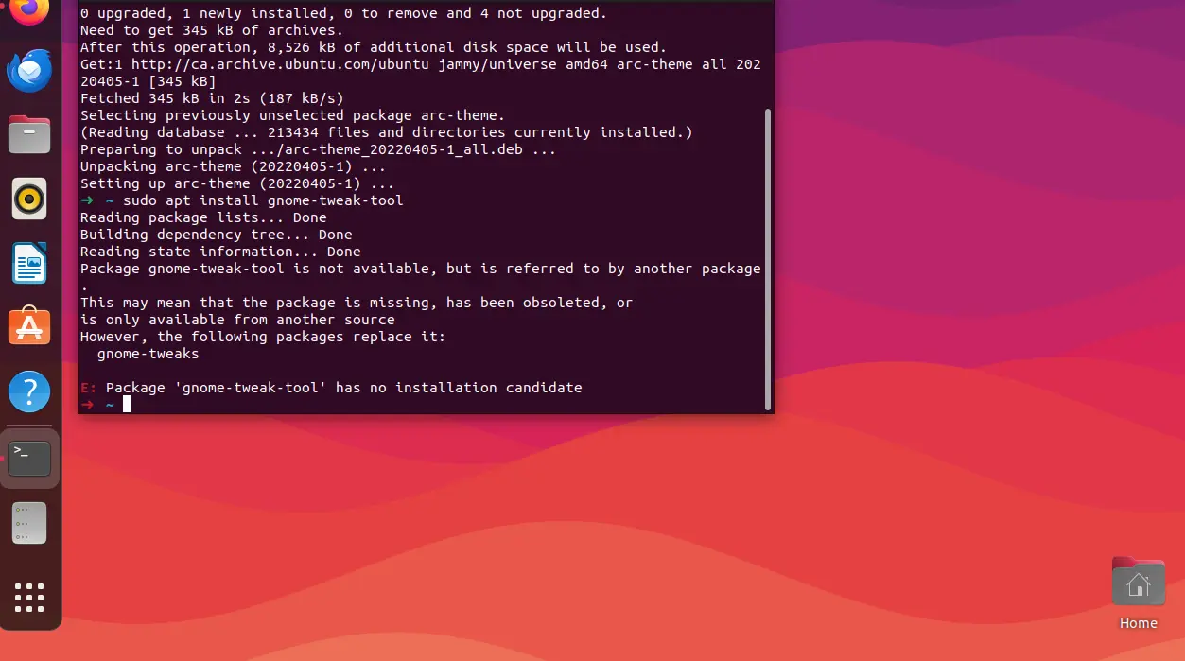Select the Terminal icon in the dock
The height and width of the screenshot is (661, 1185).
pyautogui.click(x=29, y=459)
